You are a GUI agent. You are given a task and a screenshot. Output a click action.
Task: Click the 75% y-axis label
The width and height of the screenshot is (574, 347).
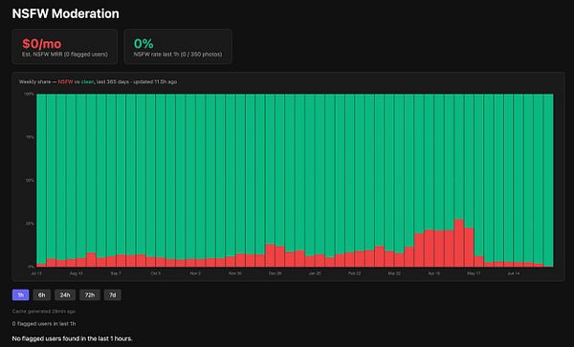pos(30,137)
